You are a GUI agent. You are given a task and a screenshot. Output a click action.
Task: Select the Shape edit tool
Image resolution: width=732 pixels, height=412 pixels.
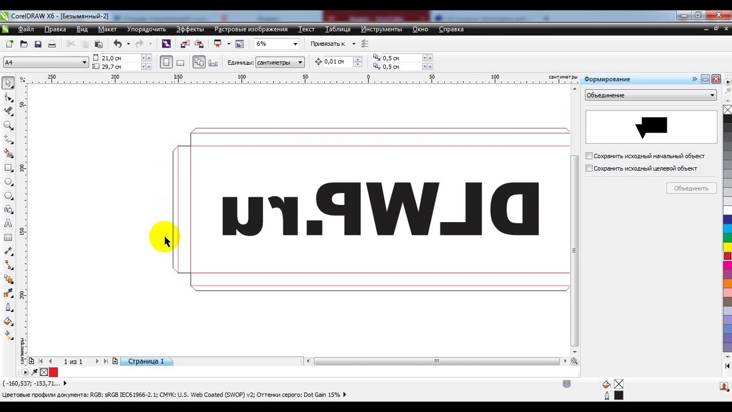8,97
